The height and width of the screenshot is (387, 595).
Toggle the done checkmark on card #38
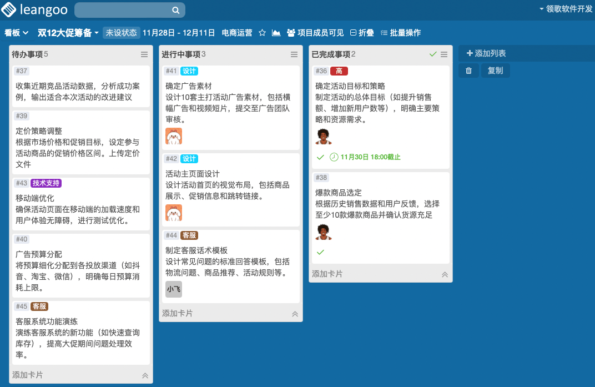coord(320,252)
